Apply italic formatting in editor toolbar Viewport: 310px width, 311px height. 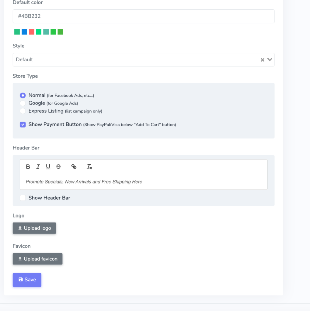(x=38, y=167)
